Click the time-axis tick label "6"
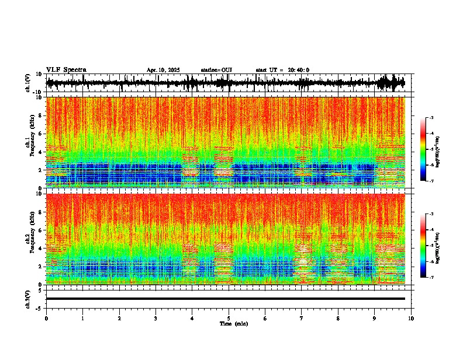This screenshot has height=357, width=463. [x=265, y=318]
